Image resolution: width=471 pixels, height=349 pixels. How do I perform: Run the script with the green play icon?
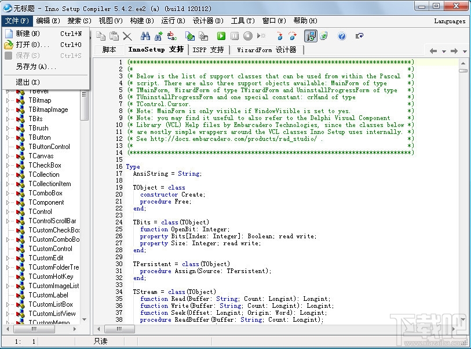(221, 35)
